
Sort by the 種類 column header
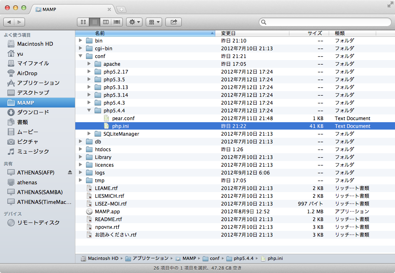click(x=353, y=33)
